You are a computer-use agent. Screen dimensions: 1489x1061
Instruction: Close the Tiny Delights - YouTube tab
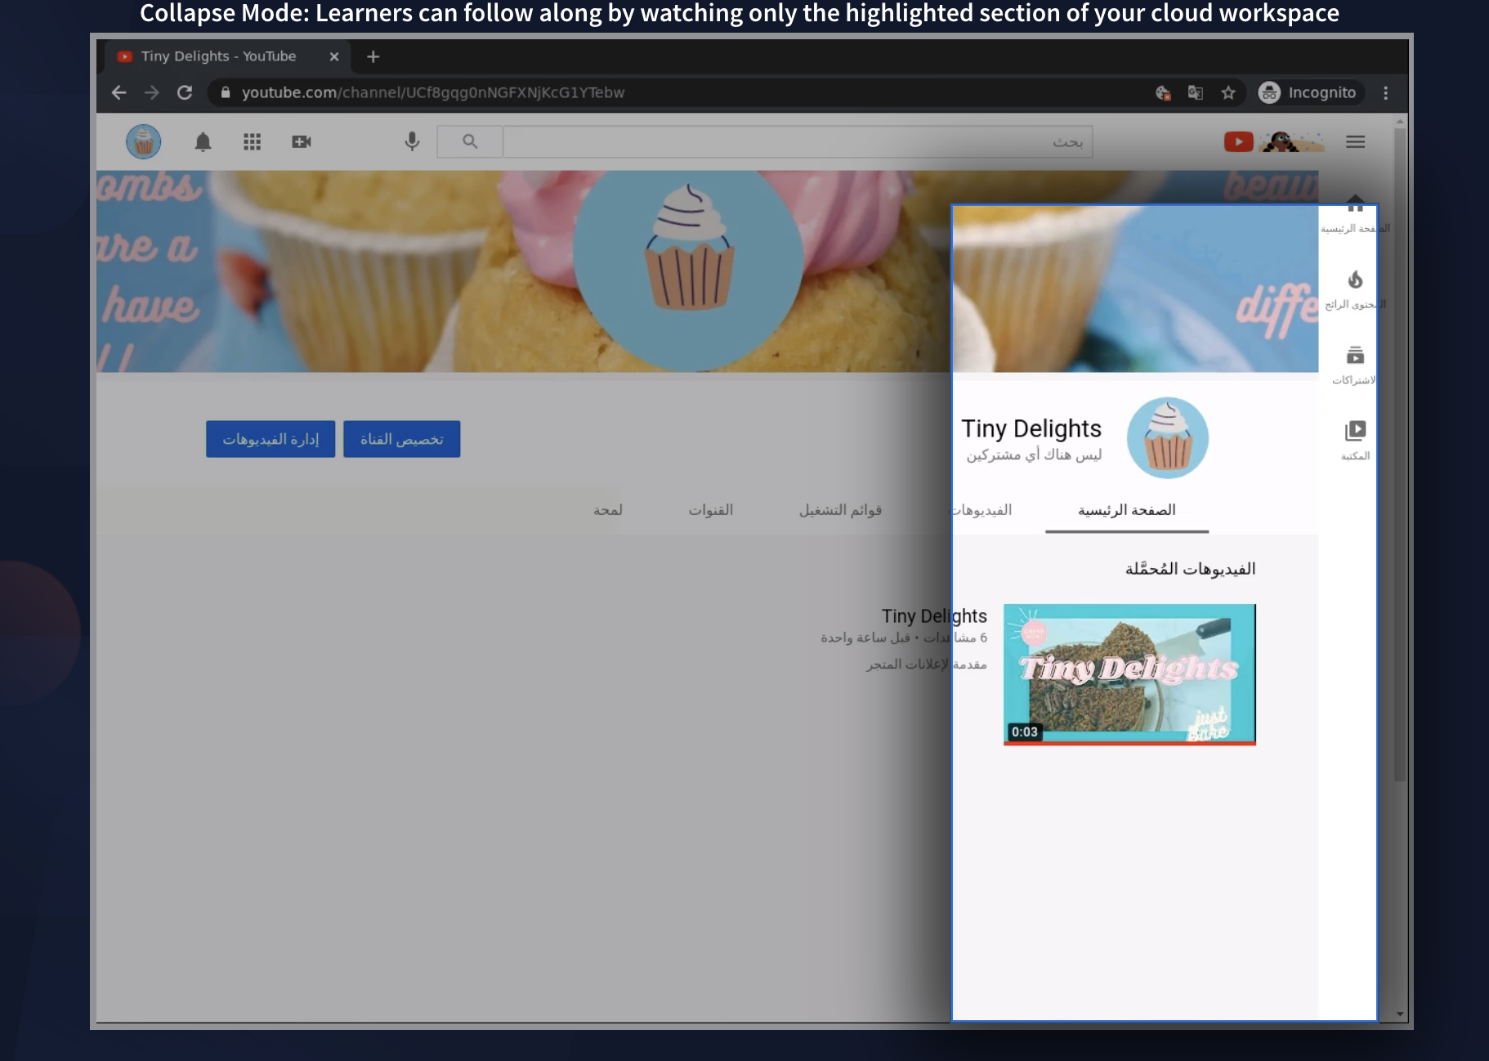pos(334,56)
